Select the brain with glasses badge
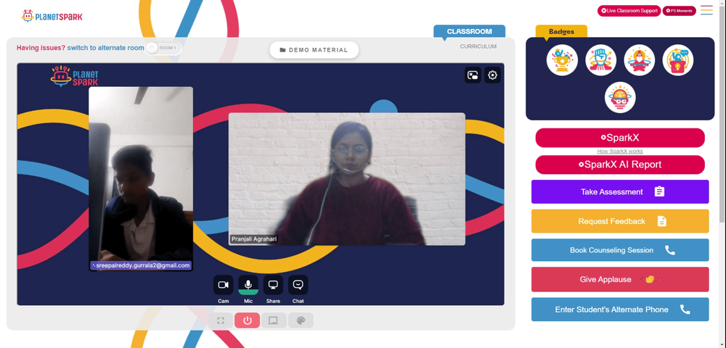 (x=620, y=98)
